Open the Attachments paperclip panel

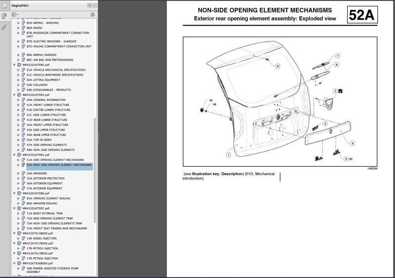click(4, 27)
